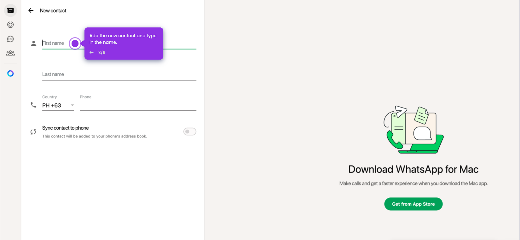The width and height of the screenshot is (520, 240).
Task: Click Get from App Store button
Action: (x=413, y=204)
